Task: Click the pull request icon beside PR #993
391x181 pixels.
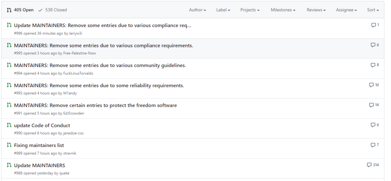Action: [x=9, y=85]
